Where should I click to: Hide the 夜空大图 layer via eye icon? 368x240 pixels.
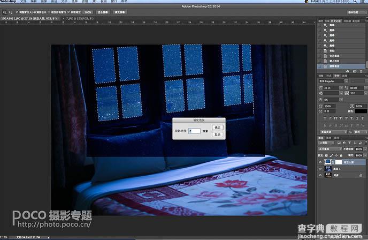(x=320, y=162)
